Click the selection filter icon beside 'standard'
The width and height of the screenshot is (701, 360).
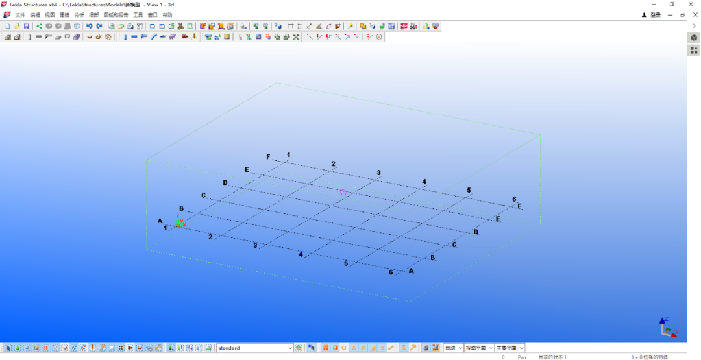[x=299, y=348]
